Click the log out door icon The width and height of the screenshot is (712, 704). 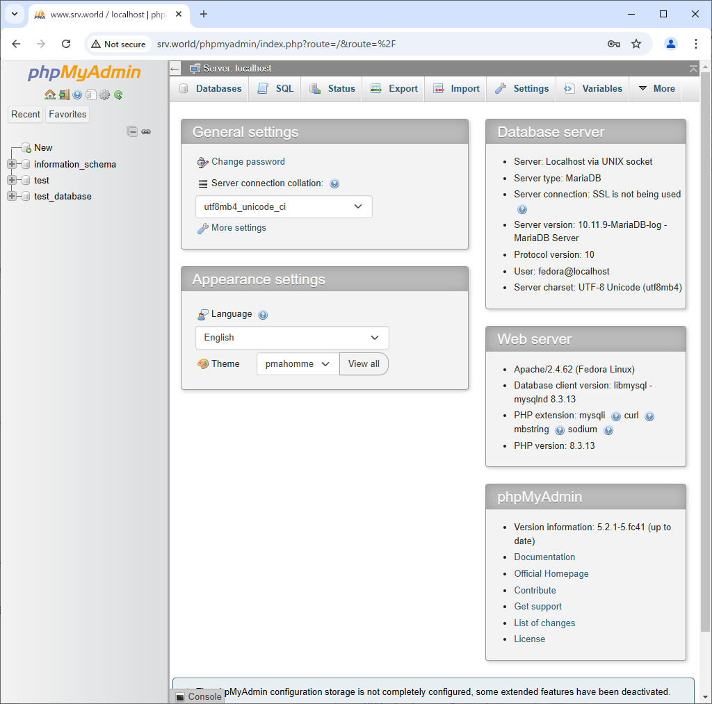(64, 95)
